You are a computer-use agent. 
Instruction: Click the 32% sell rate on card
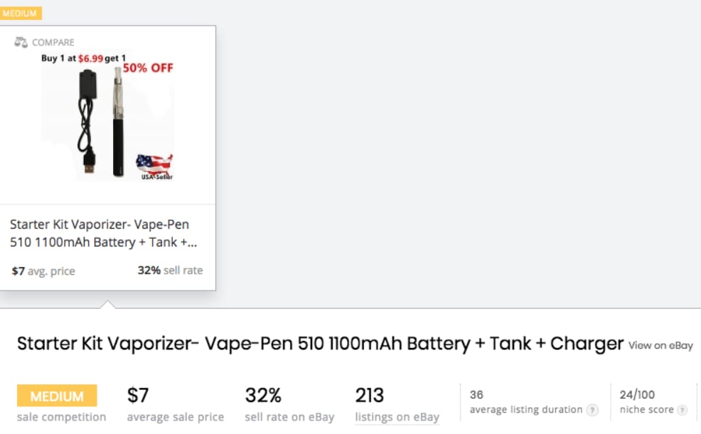point(170,270)
